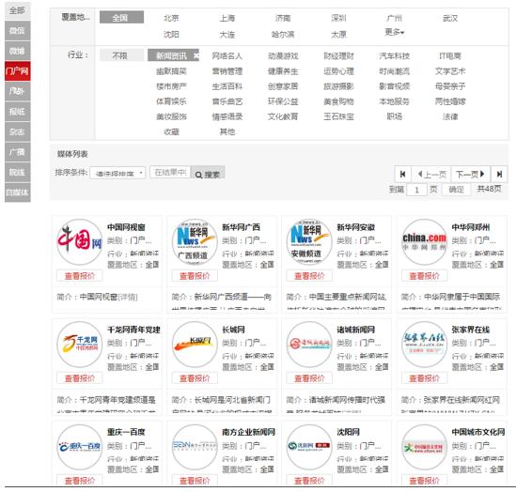Click 查看报价 for 长城网
This screenshot has width=516, height=492.
[195, 378]
